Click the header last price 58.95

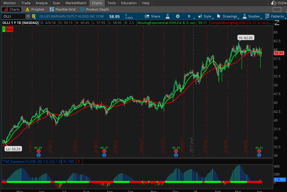pyautogui.click(x=114, y=16)
